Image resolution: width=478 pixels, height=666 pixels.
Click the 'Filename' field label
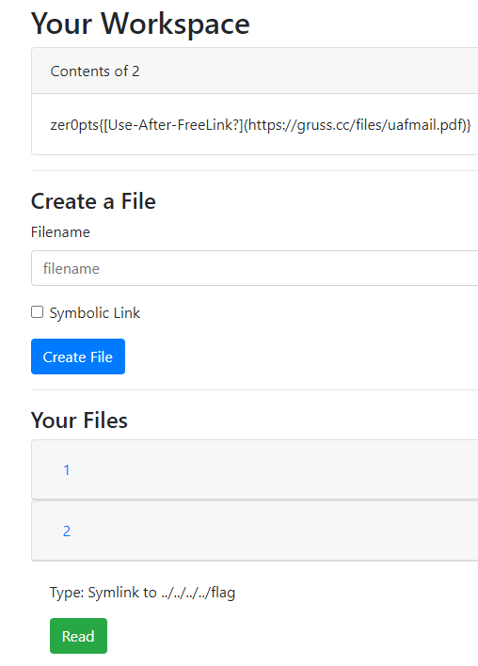[x=60, y=232]
